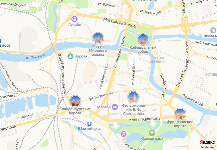The height and width of the screenshot is (150, 217).
Task: Open the Музей Мирового океана landmark photo marker
Action: click(x=98, y=38)
